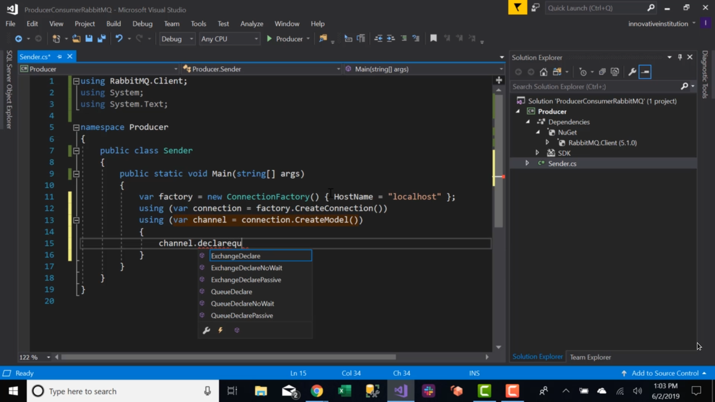Collapse the class Sender code outline
Screen dimensions: 715x402
(76, 151)
